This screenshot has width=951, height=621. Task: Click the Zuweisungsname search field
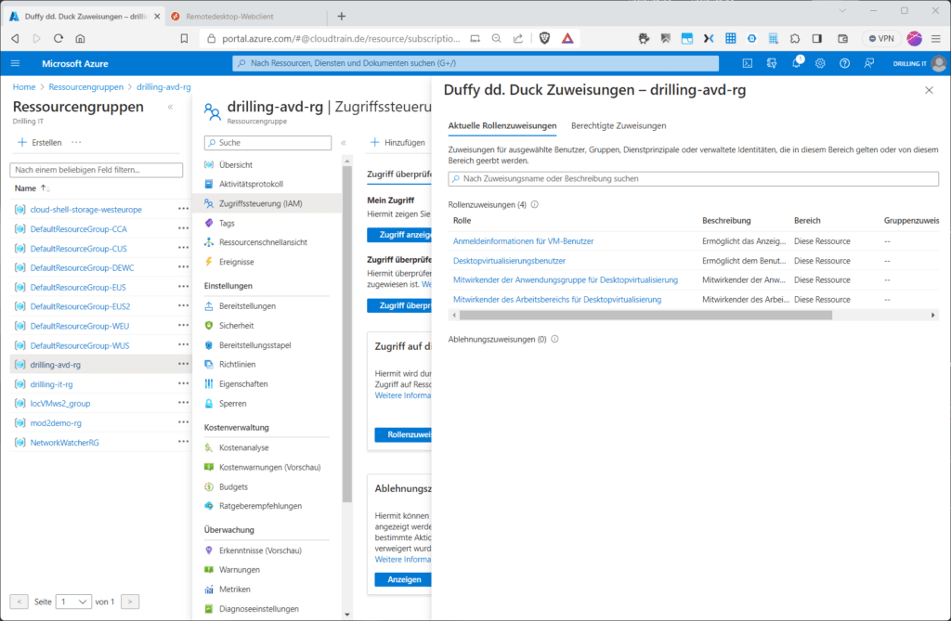point(693,178)
